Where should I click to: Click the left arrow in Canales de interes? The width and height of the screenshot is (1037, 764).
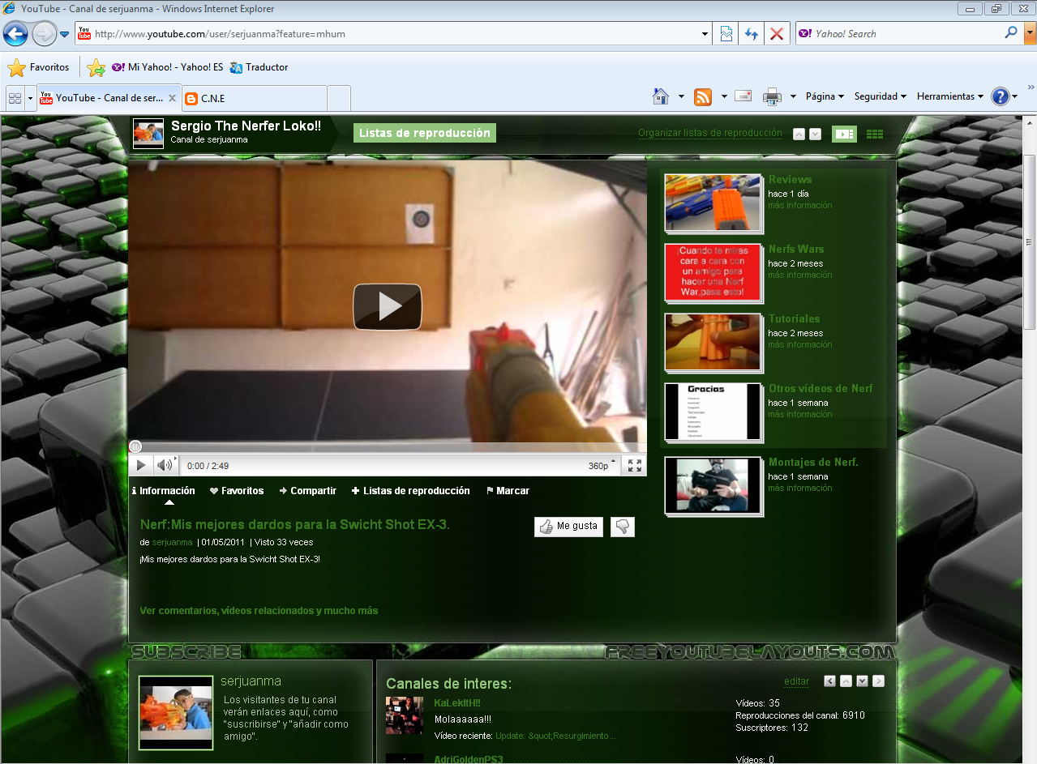pyautogui.click(x=829, y=681)
